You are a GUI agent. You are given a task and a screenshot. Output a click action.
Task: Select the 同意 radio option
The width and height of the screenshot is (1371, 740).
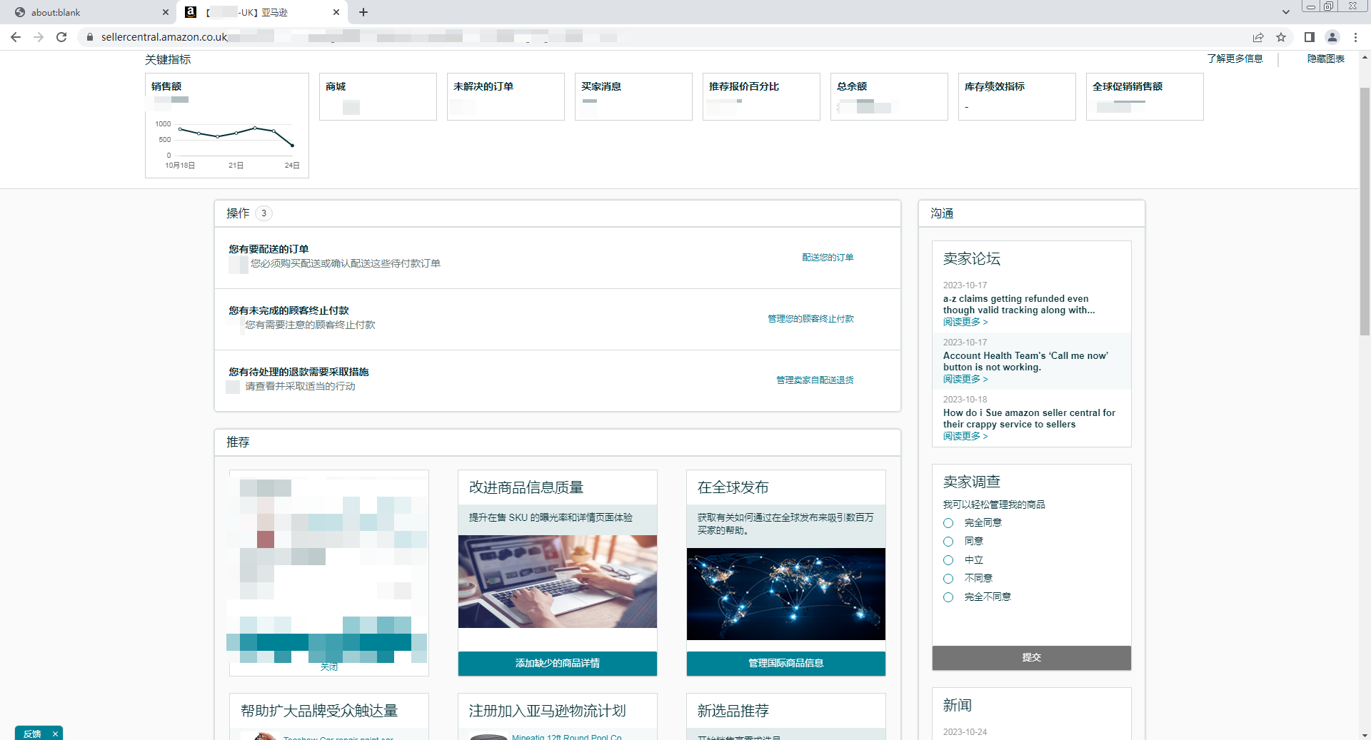(948, 542)
